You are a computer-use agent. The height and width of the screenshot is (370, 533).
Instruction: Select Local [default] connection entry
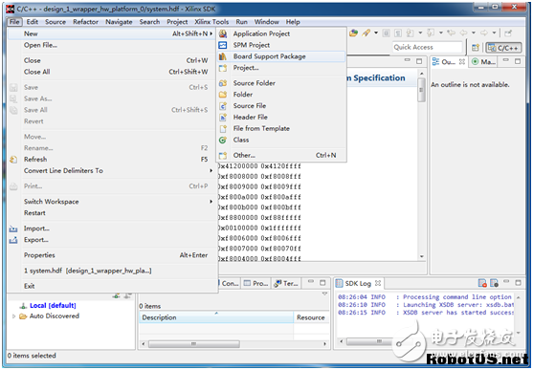(x=53, y=305)
